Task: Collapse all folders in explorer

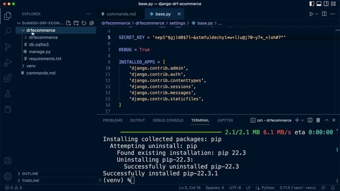Action: tap(92, 23)
